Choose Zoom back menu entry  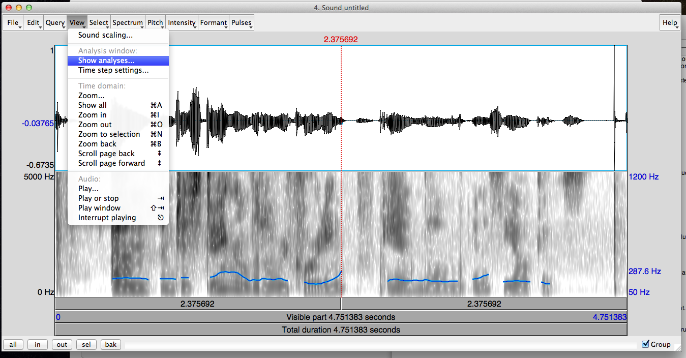click(x=118, y=144)
